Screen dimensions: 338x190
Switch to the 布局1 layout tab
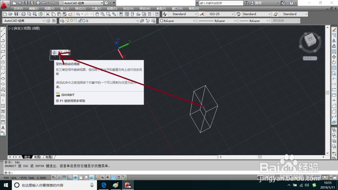[x=38, y=157]
